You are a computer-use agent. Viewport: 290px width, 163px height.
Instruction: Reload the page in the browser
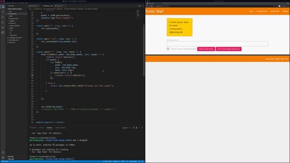152,6
